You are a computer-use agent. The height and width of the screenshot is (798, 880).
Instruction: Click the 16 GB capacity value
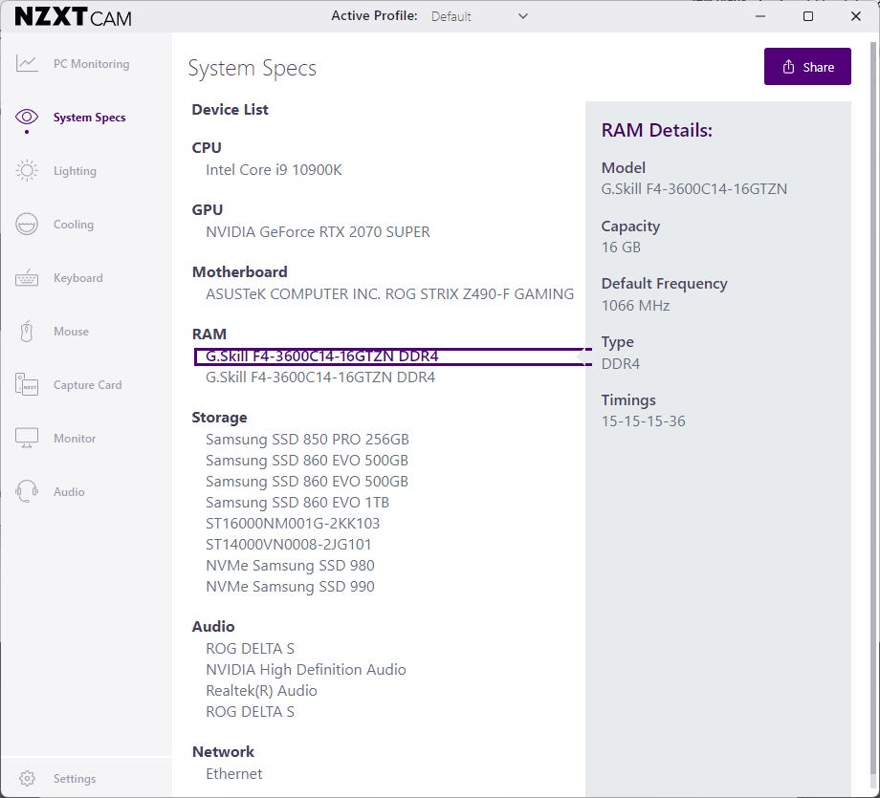tap(621, 248)
